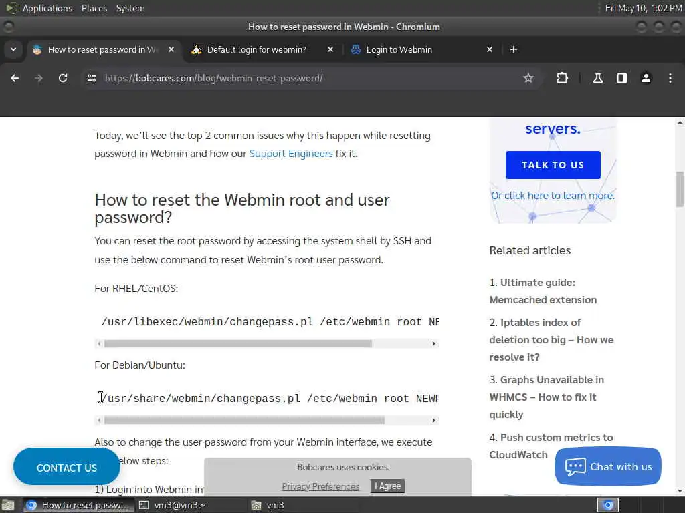The width and height of the screenshot is (685, 513).
Task: Close the 'Default login for webmin?' tab
Action: (330, 49)
